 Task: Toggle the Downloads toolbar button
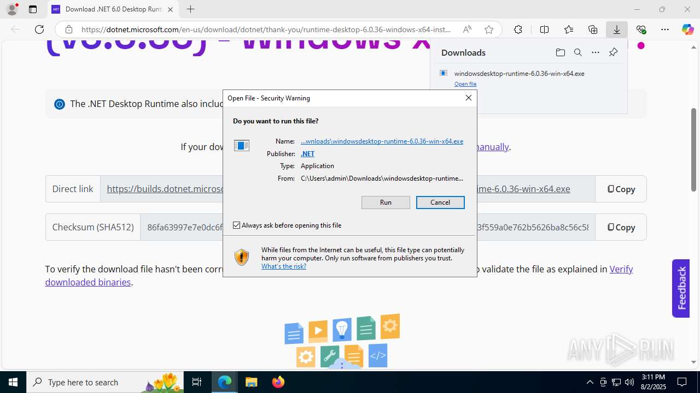tap(617, 29)
